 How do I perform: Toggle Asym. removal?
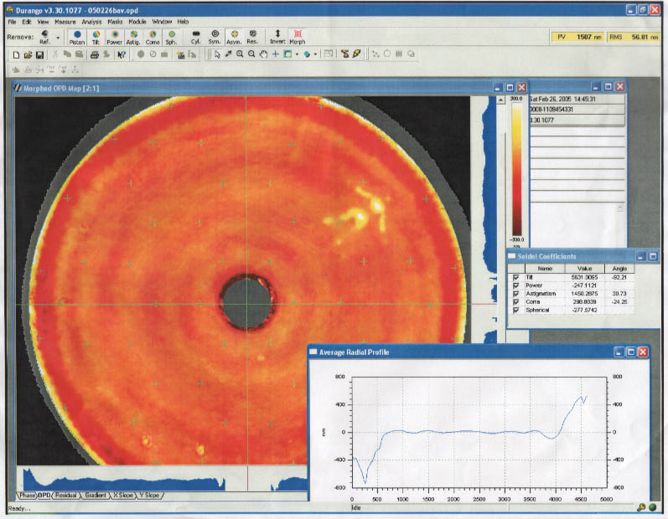coord(234,37)
